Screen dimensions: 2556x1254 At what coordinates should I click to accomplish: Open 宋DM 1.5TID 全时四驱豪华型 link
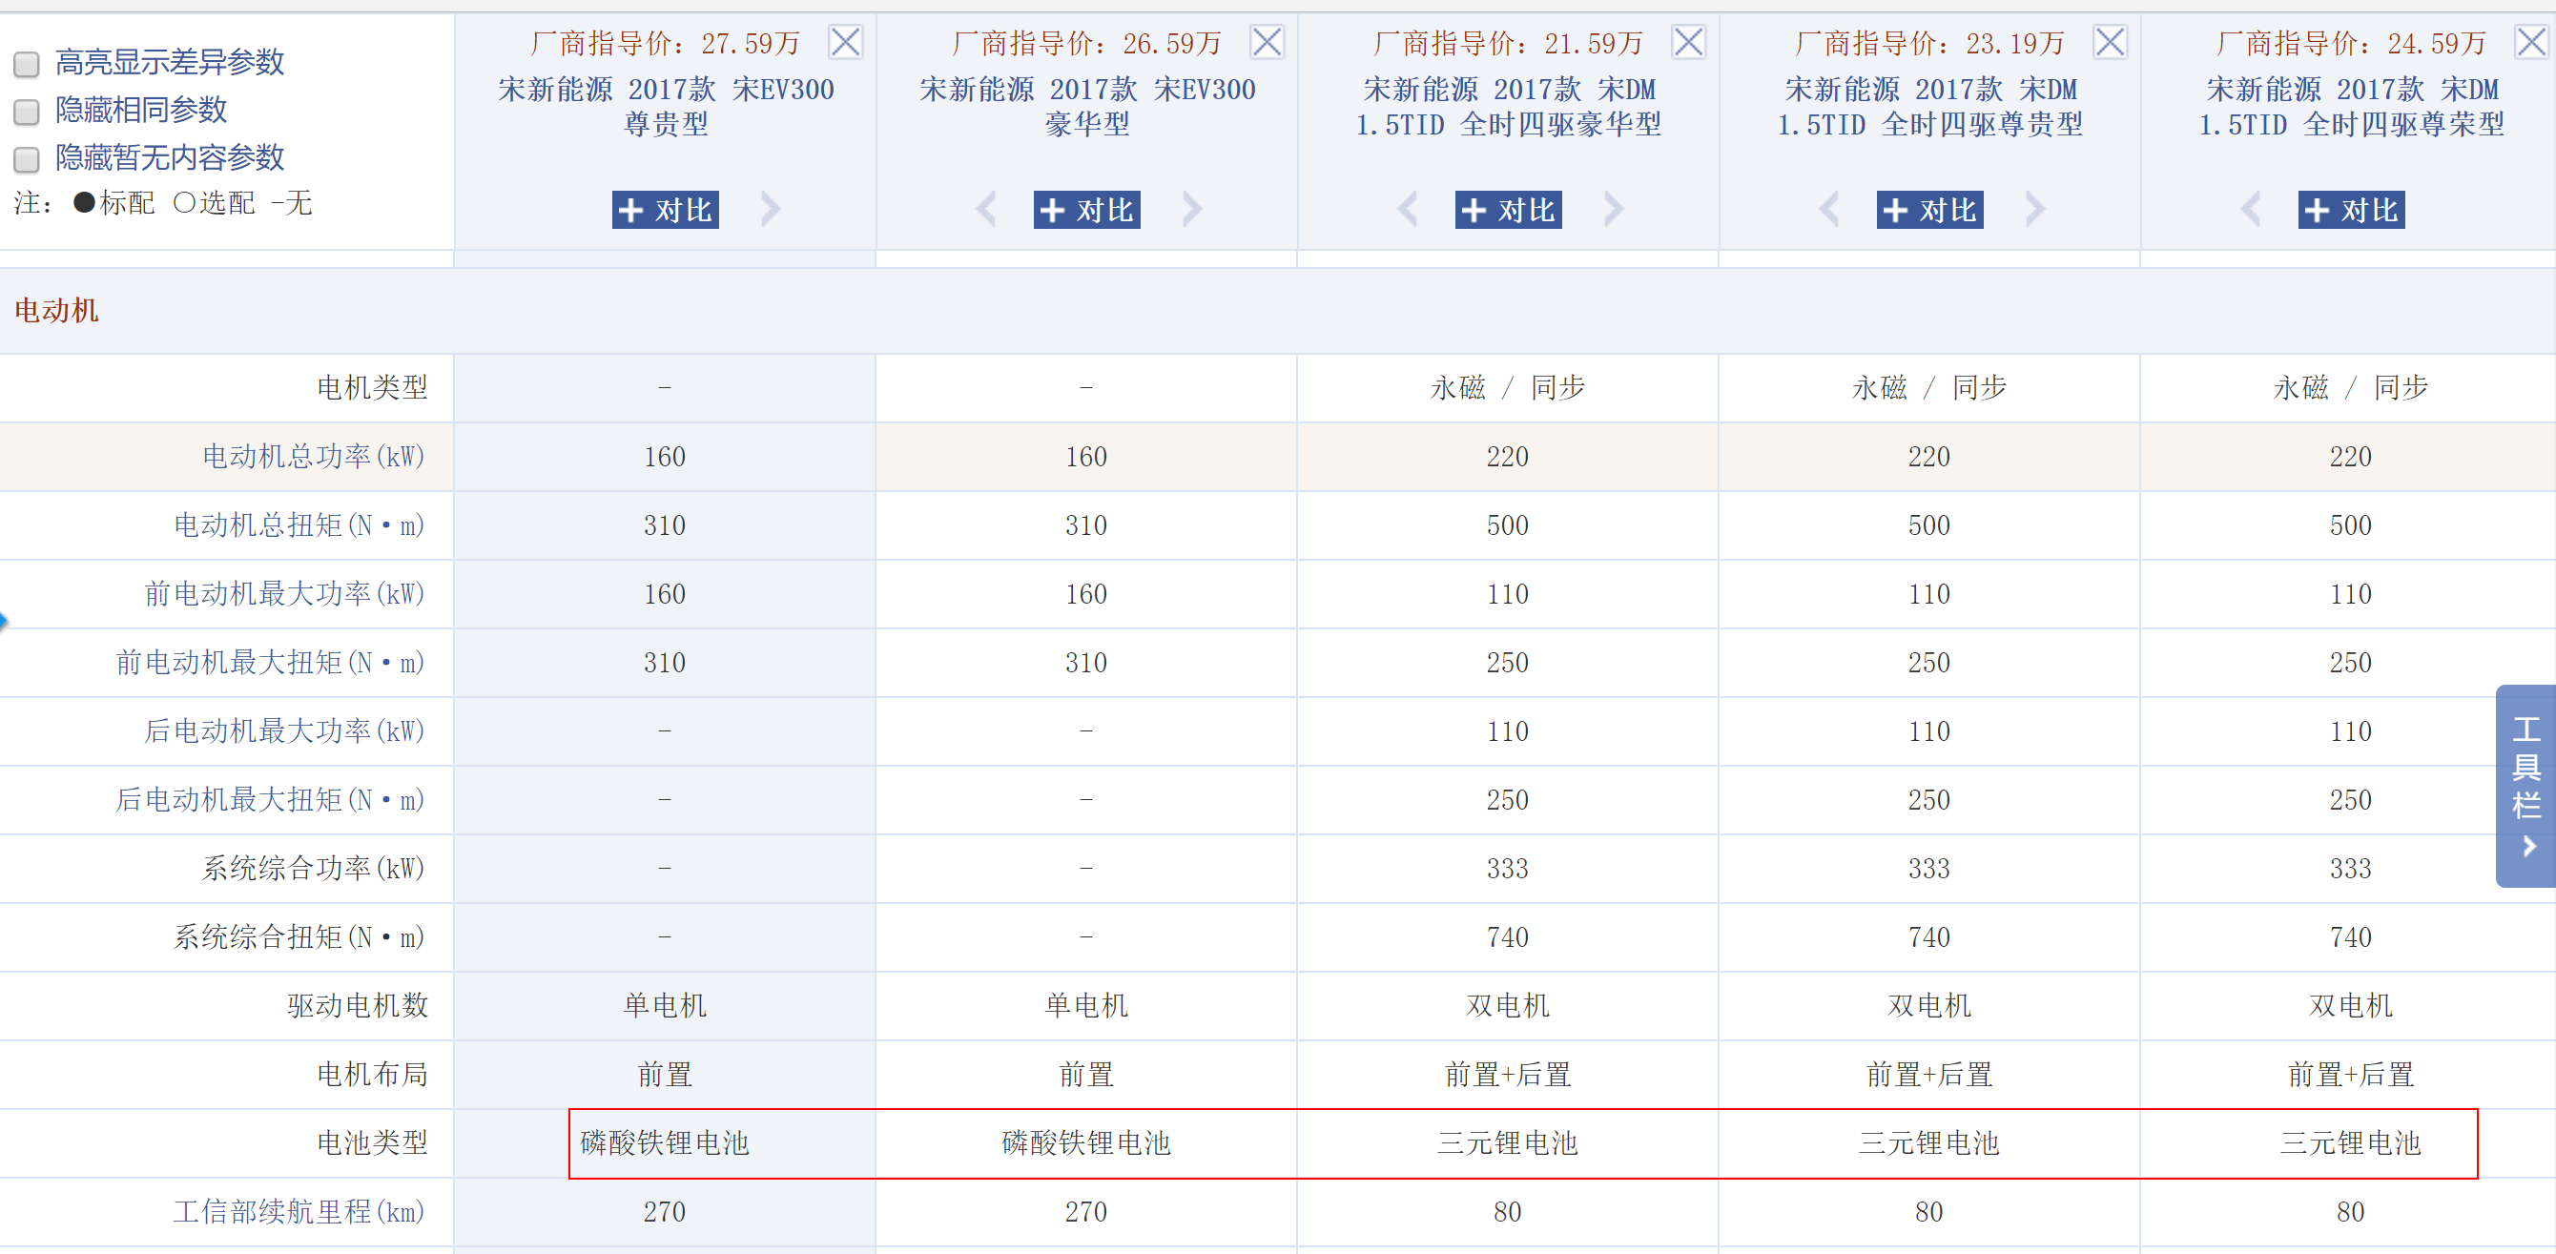coord(1508,106)
